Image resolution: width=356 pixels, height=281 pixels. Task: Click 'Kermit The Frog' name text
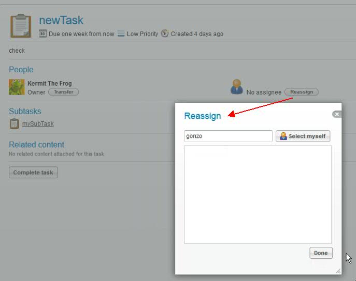pyautogui.click(x=50, y=84)
